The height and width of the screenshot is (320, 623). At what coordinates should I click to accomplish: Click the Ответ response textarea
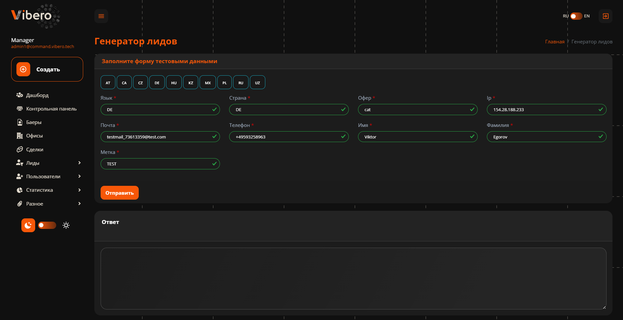point(353,279)
